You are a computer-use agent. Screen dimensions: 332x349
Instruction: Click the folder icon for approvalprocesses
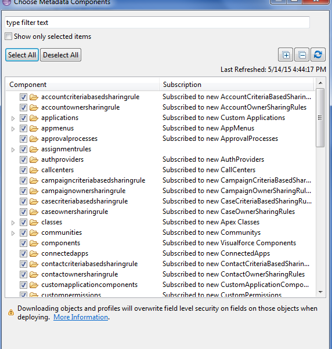tap(34, 139)
